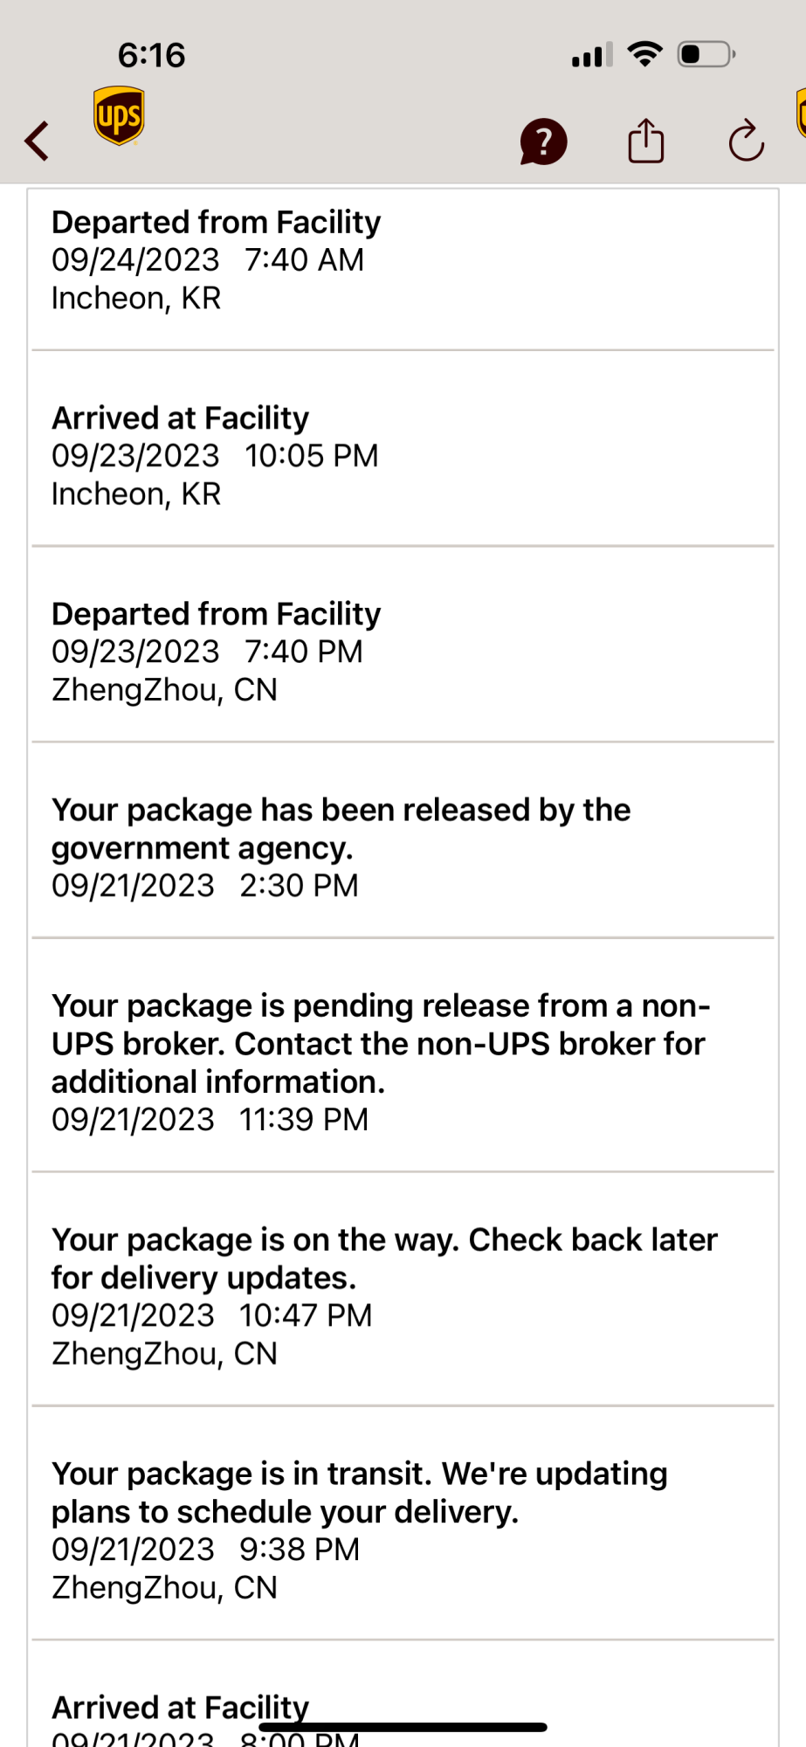The width and height of the screenshot is (806, 1747).
Task: Tap the home indicator bar at bottom
Action: pos(403,1727)
